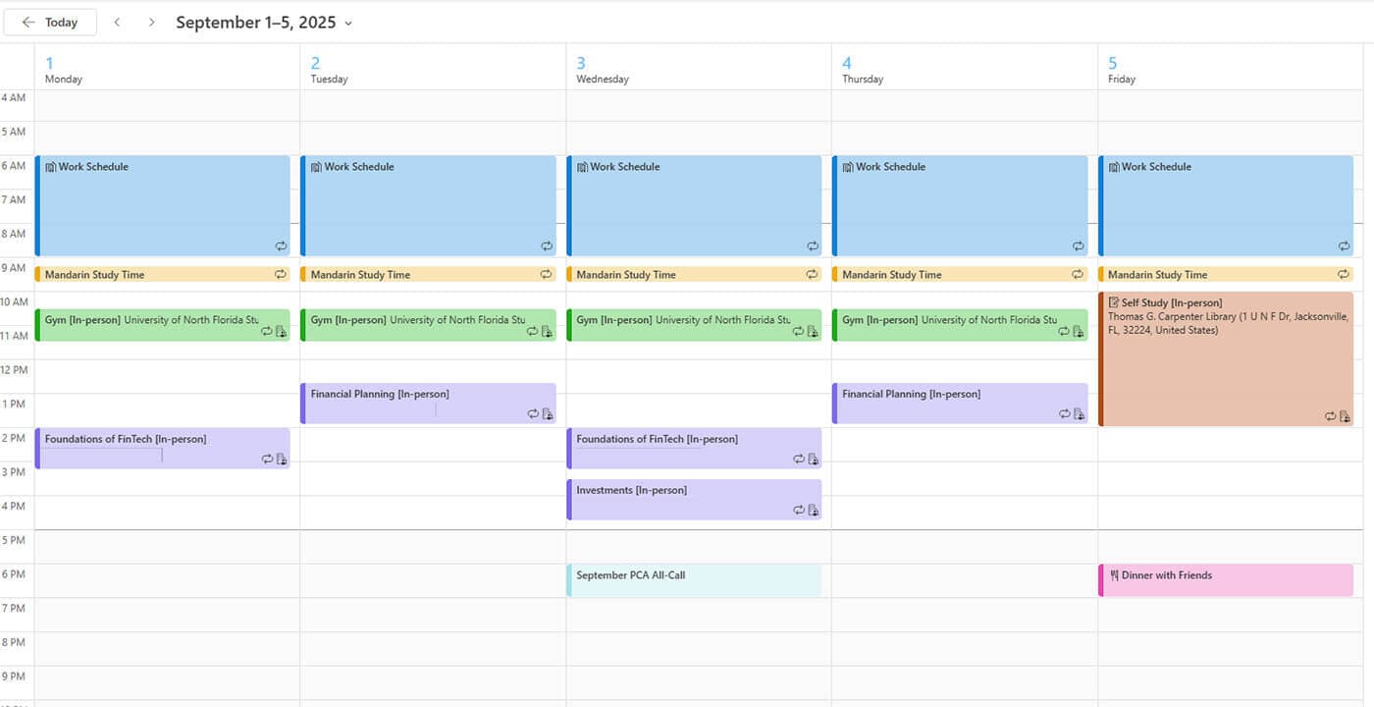Viewport: 1374px width, 707px height.
Task: Click fork-and-knife icon on Dinner with Friends
Action: [1114, 575]
